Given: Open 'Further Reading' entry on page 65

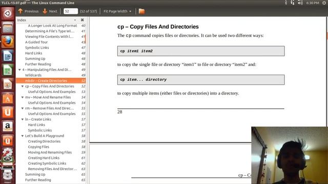Looking at the screenshot, I should (x=38, y=180).
